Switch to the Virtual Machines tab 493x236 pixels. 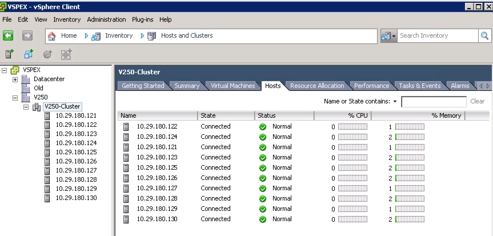pos(233,86)
